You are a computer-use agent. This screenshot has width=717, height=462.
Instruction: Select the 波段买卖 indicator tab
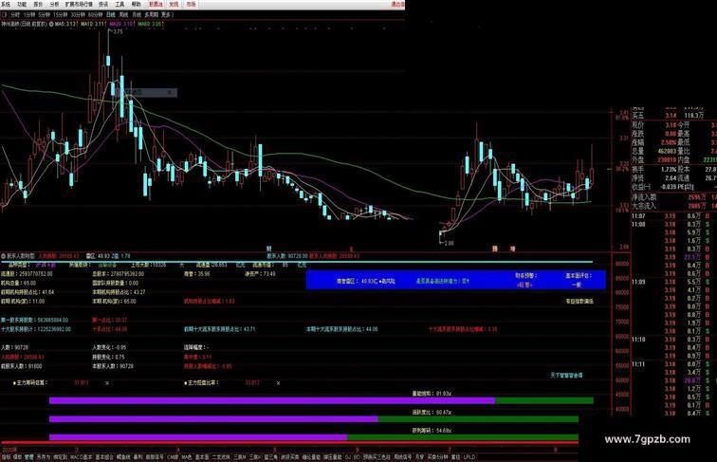[290, 457]
